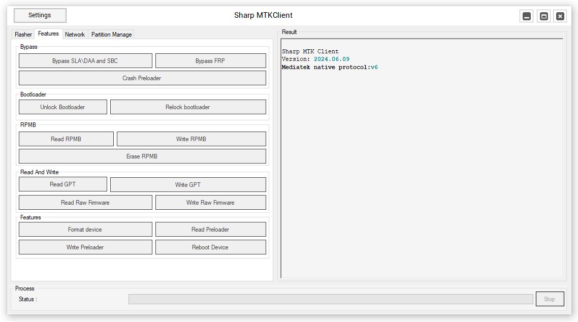This screenshot has height=322, width=578.
Task: Click the Write RPMB button
Action: (191, 139)
